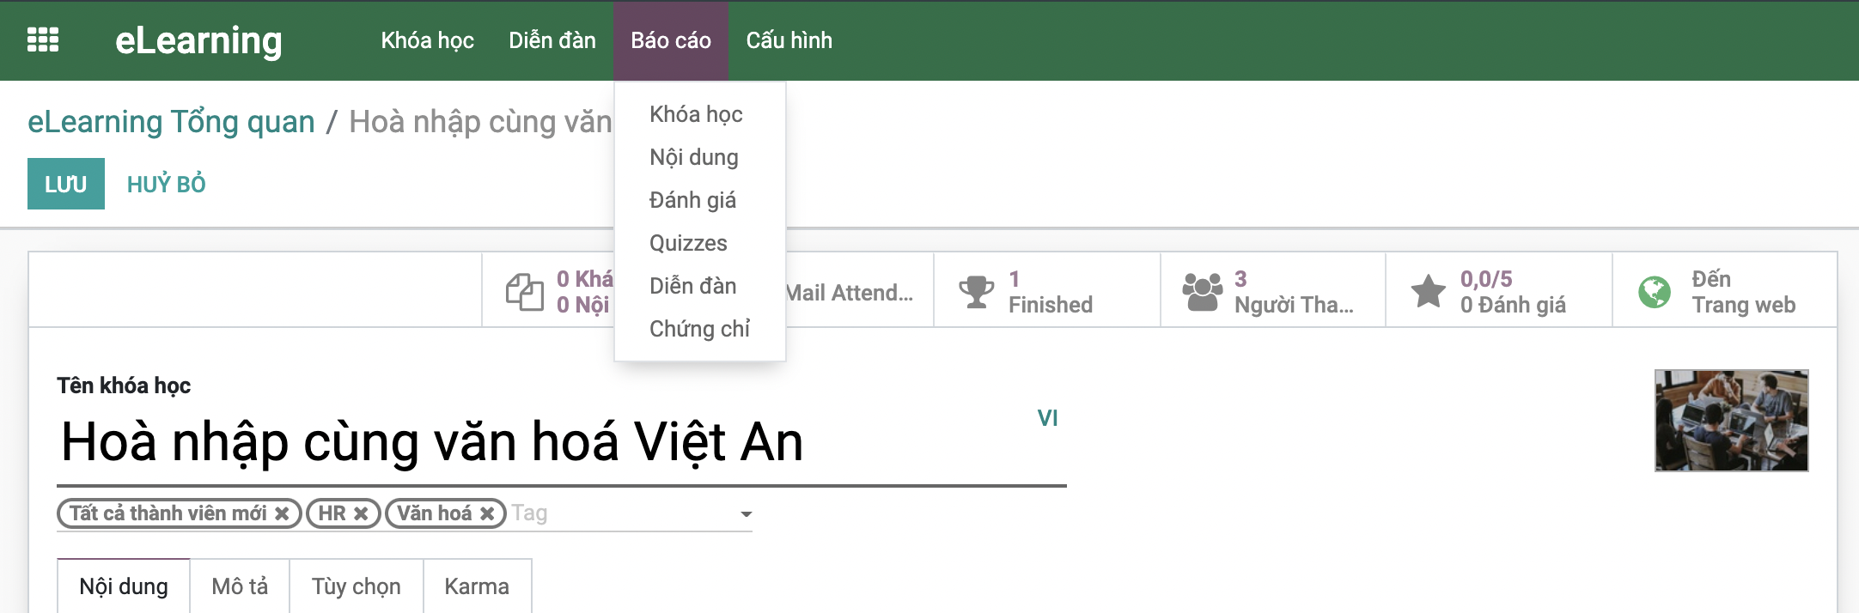
Task: Click the course name field
Action: point(430,442)
